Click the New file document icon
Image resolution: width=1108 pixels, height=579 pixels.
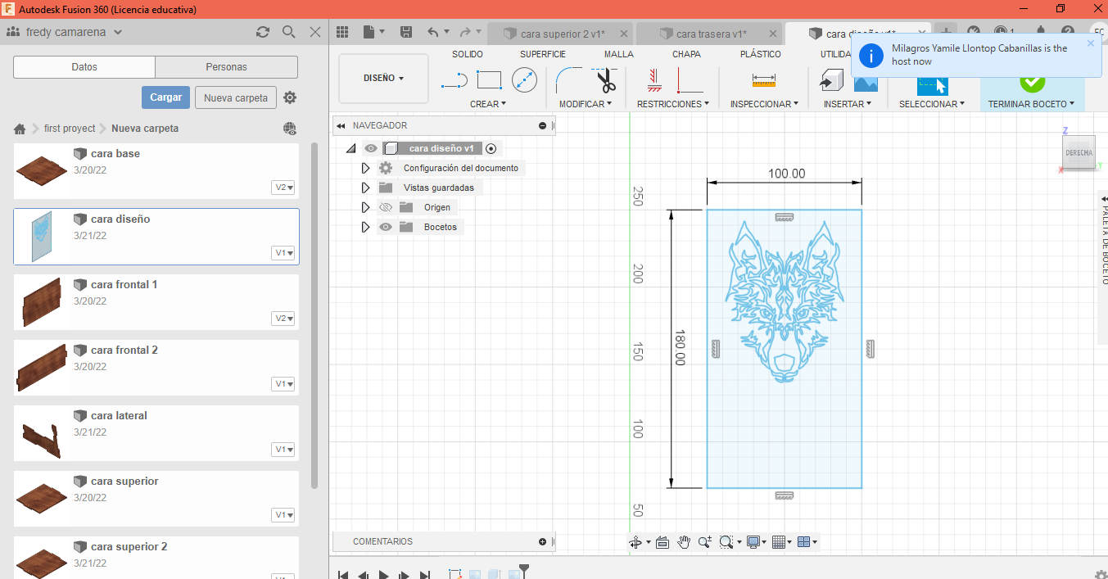(x=369, y=32)
